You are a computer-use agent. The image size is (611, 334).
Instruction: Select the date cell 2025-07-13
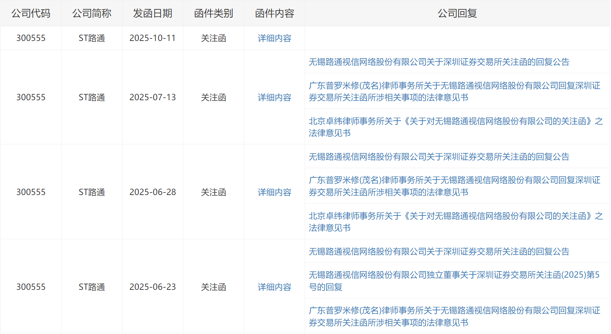tap(153, 97)
